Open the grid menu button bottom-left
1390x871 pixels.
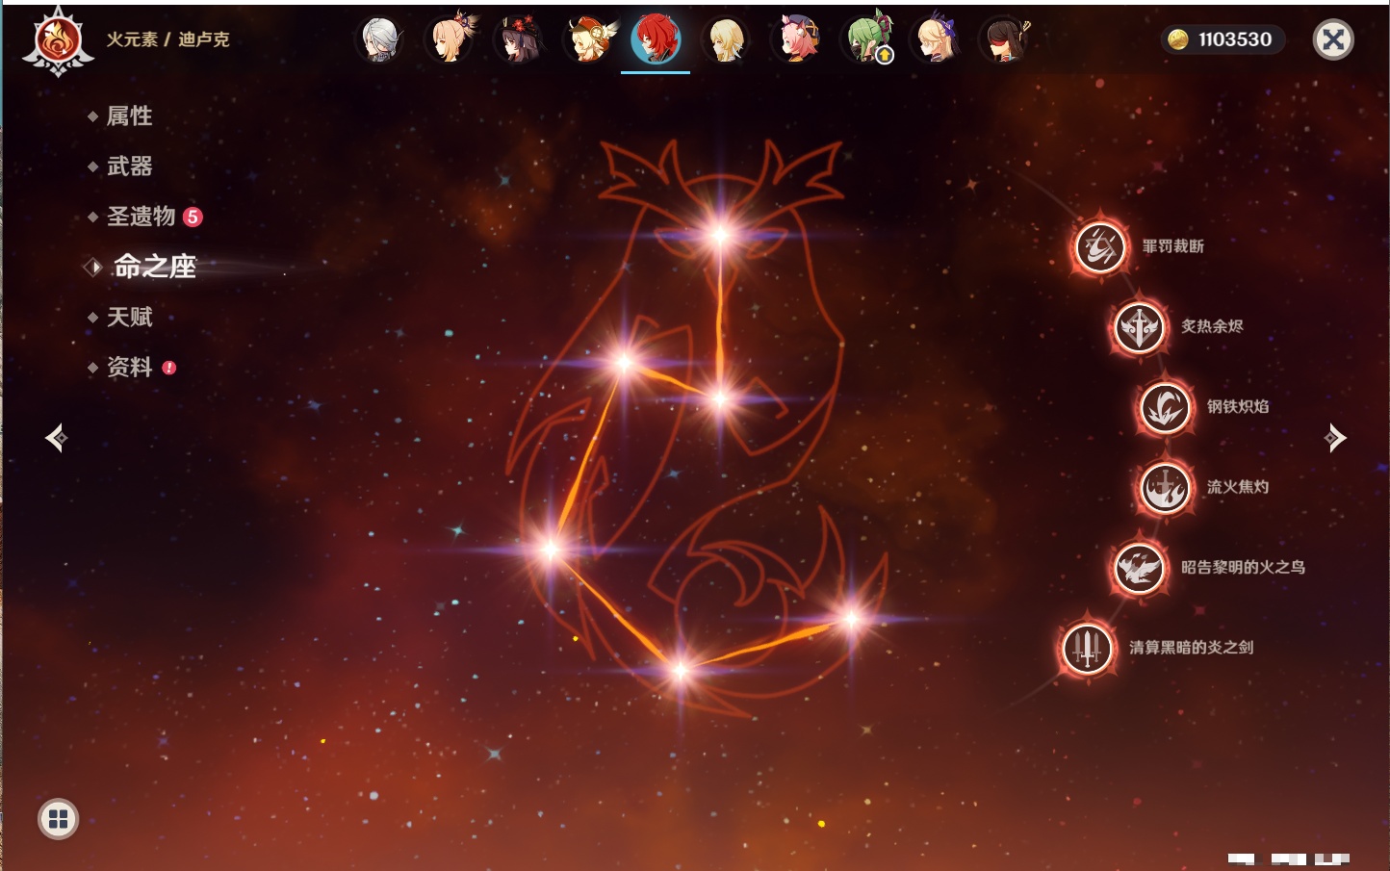58,819
